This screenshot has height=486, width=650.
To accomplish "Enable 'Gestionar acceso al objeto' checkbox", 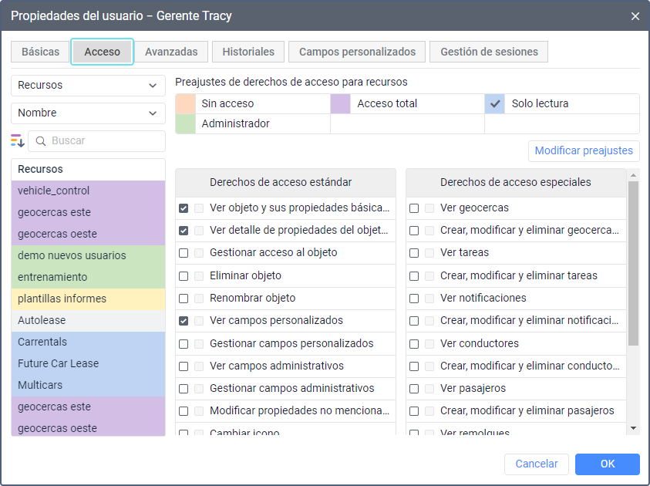I will pyautogui.click(x=184, y=253).
